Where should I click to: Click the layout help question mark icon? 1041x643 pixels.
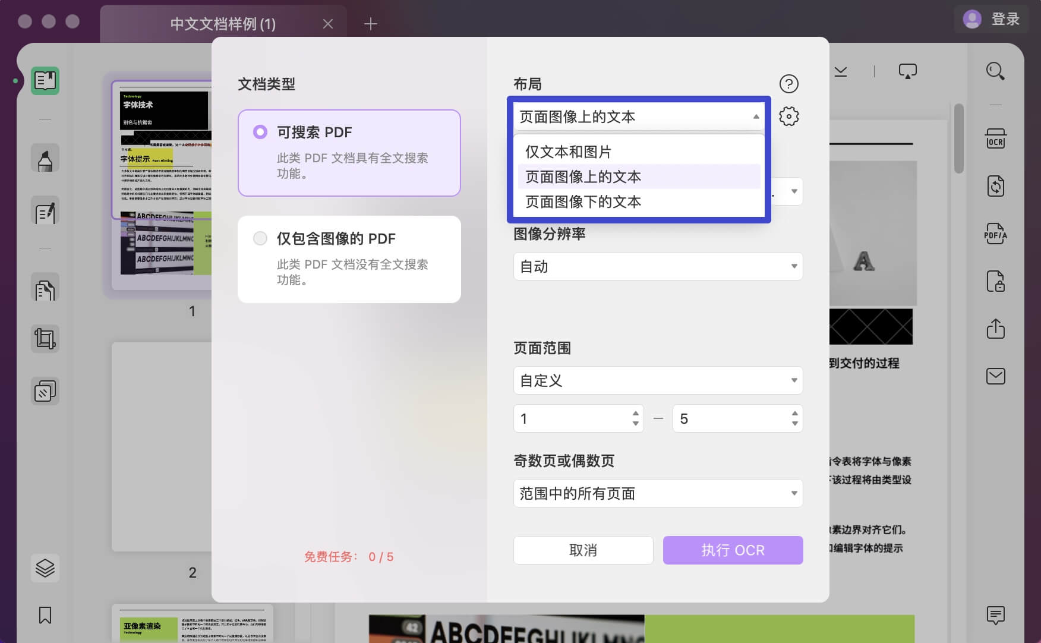(x=788, y=84)
